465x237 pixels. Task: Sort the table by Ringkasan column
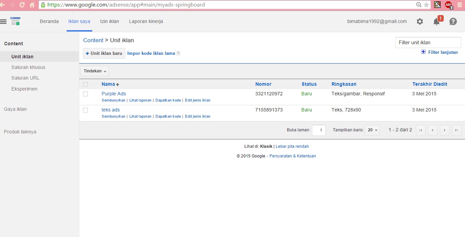coord(344,84)
